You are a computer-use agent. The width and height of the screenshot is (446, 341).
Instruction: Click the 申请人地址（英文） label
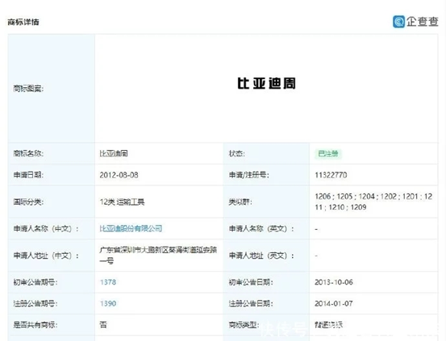261,256
